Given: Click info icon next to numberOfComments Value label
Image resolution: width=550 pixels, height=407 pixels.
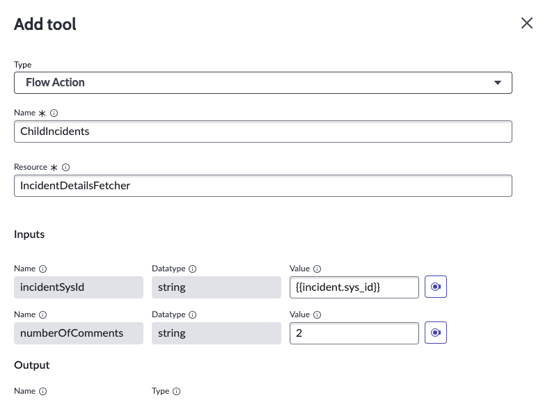Looking at the screenshot, I should (317, 314).
